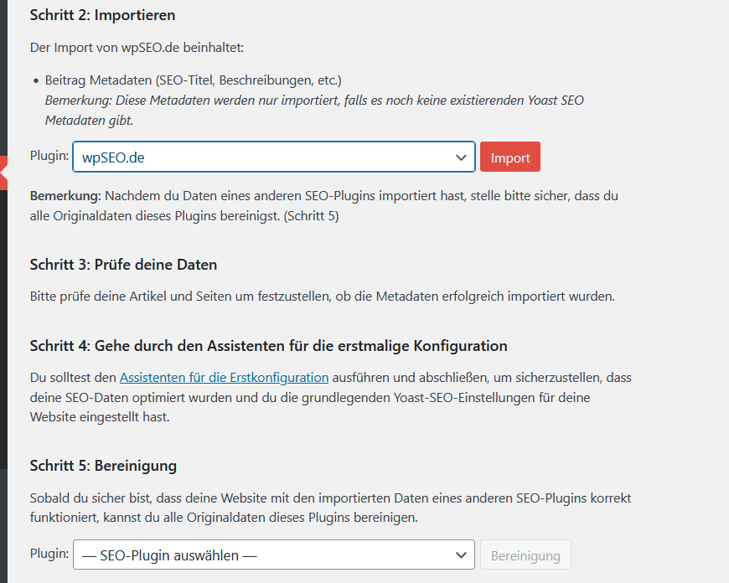Screen dimensions: 729x583
Task: Click the red Import button
Action: pos(510,157)
